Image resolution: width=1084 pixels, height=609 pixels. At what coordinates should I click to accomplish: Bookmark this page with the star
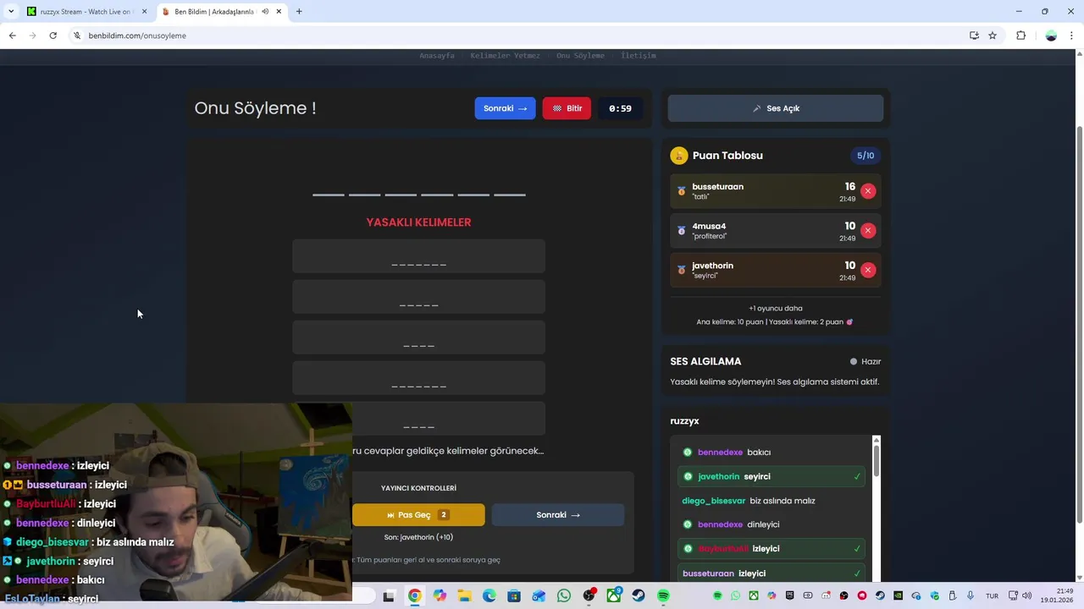pyautogui.click(x=993, y=36)
